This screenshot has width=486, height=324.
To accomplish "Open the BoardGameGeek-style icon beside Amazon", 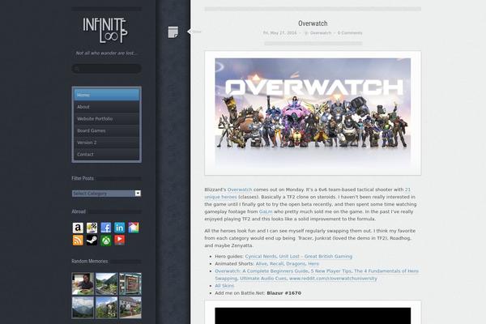I will tap(92, 228).
